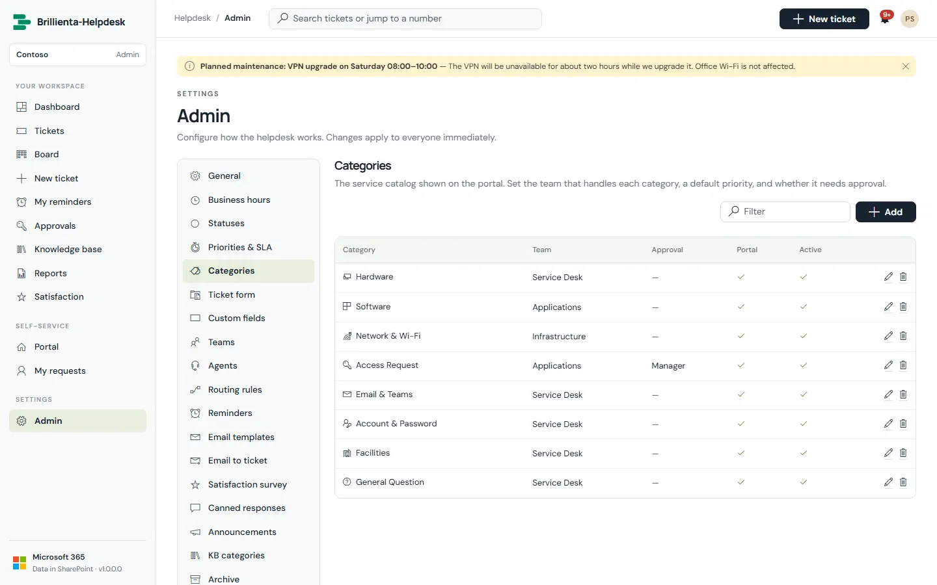Edit the Software category
The width and height of the screenshot is (937, 585).
point(888,307)
